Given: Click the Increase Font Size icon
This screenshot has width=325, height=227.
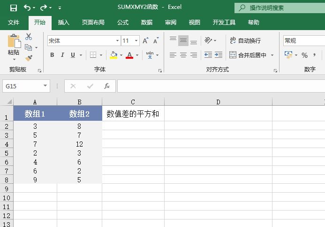Looking at the screenshot, I should 145,41.
